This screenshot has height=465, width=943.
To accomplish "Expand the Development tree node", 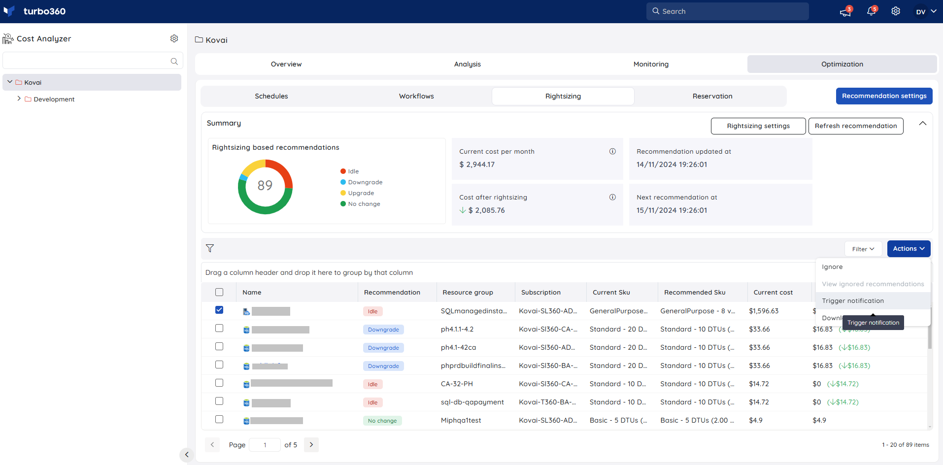I will (x=19, y=99).
